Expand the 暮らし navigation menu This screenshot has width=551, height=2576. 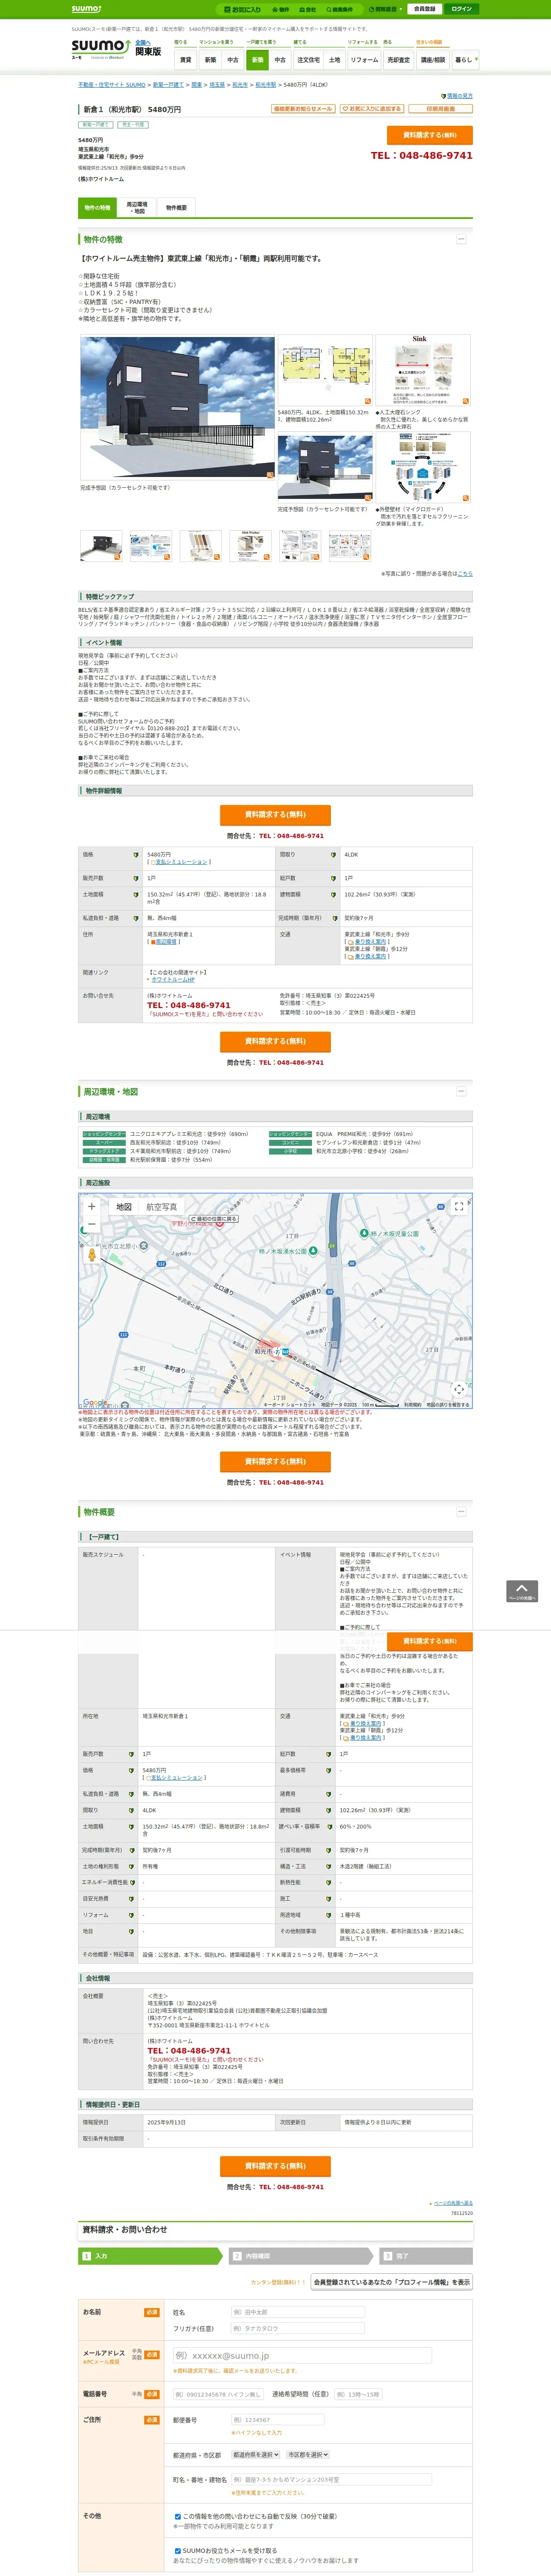(x=465, y=60)
